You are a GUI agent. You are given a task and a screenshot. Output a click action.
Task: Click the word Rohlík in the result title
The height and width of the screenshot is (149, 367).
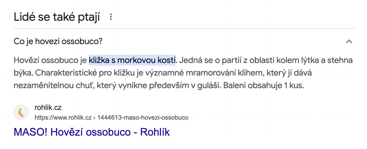click(155, 132)
